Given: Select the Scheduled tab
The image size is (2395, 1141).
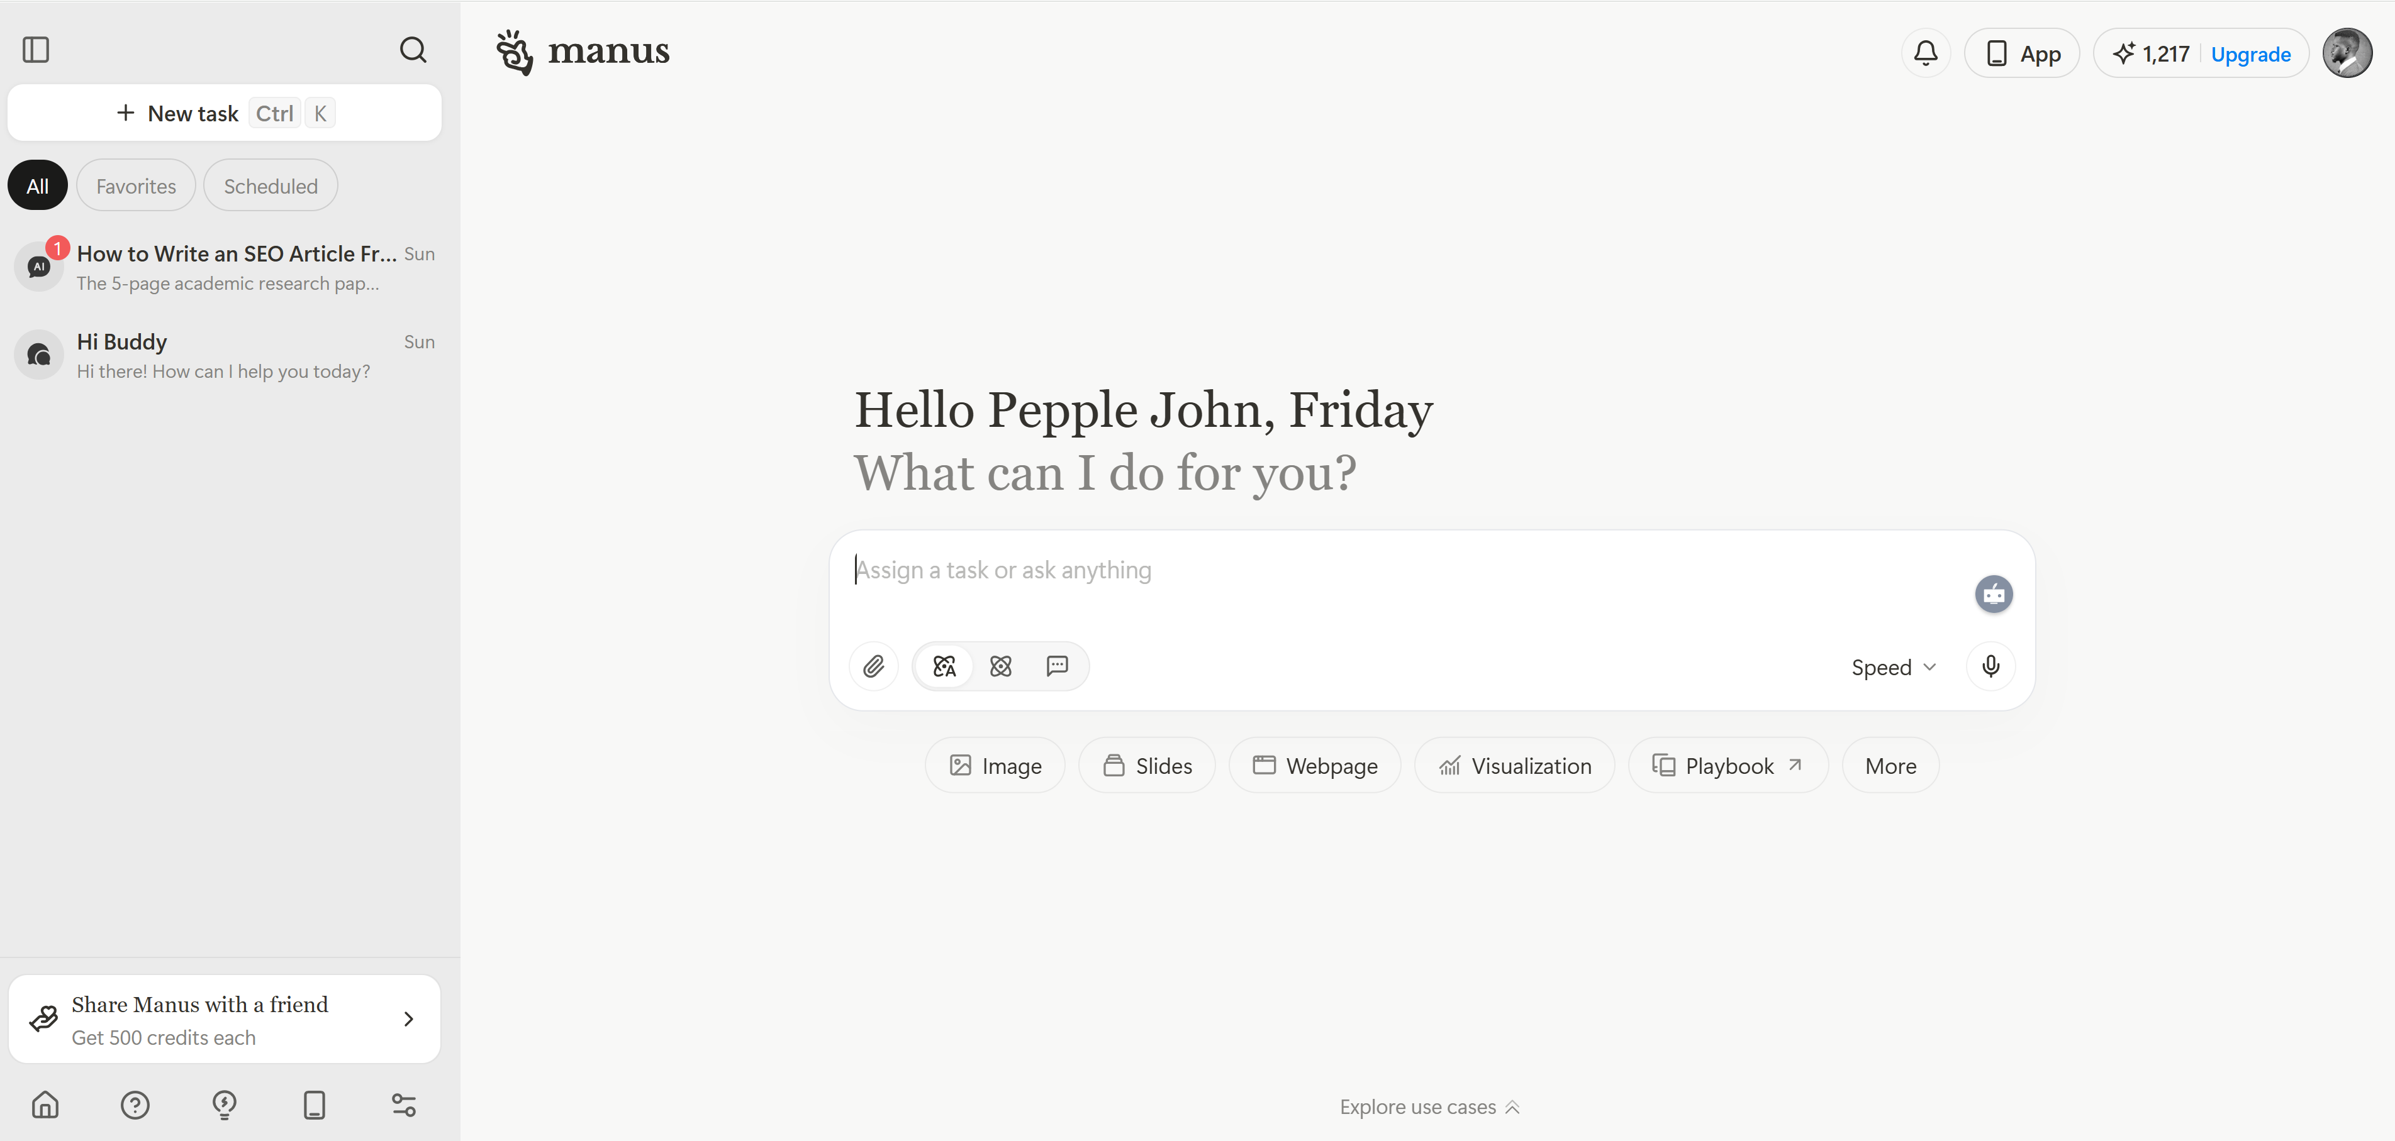Looking at the screenshot, I should point(271,186).
